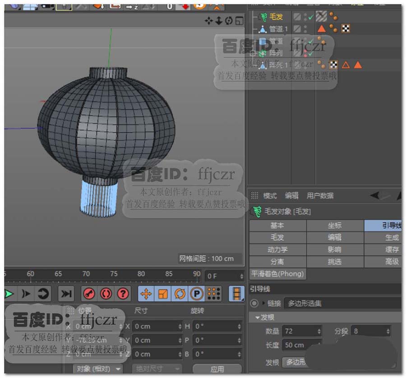Click the rotation H 0° field
This screenshot has width=406, height=378.
pyautogui.click(x=217, y=327)
